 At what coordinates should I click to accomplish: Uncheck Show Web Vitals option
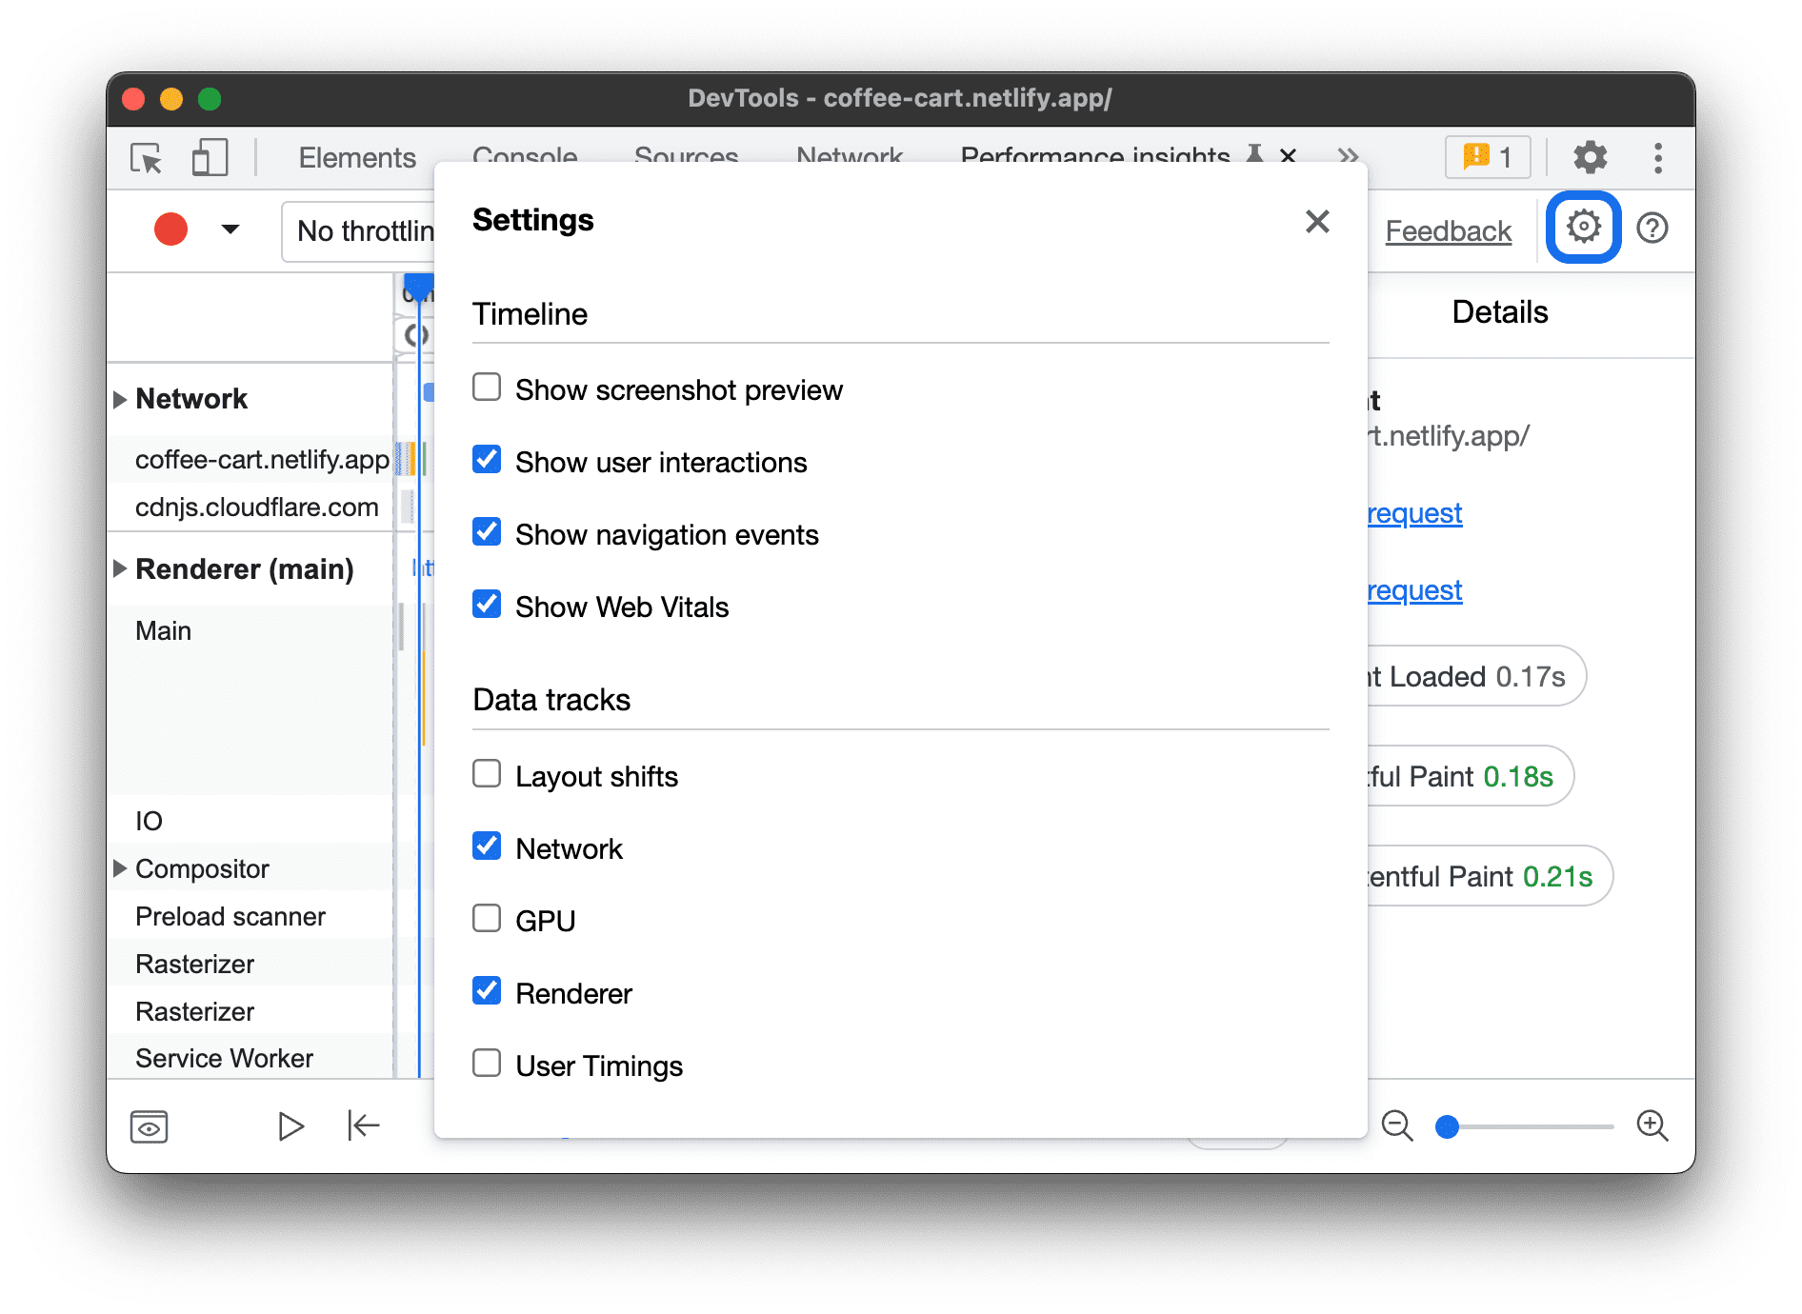[x=487, y=605]
